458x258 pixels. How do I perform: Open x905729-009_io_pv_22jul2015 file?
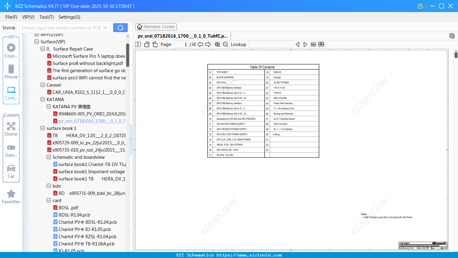[86, 143]
